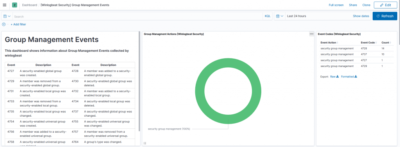The height and width of the screenshot is (147, 400).
Task: Click the Refresh button
Action: pyautogui.click(x=385, y=16)
